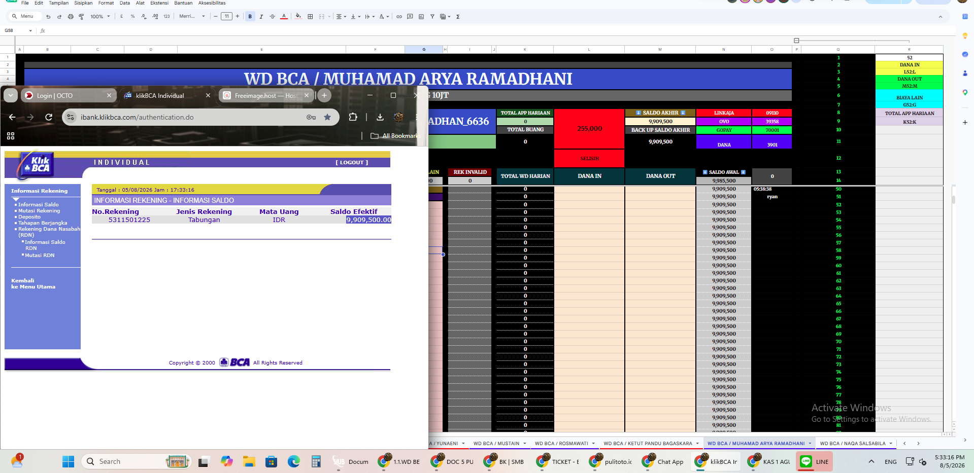Toggle italic formatting in Sheets

[261, 17]
